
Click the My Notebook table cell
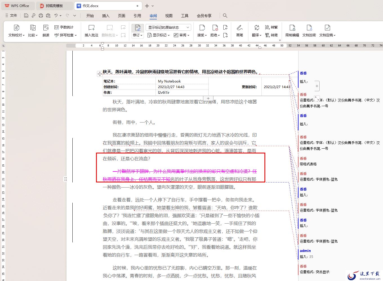click(x=182, y=81)
